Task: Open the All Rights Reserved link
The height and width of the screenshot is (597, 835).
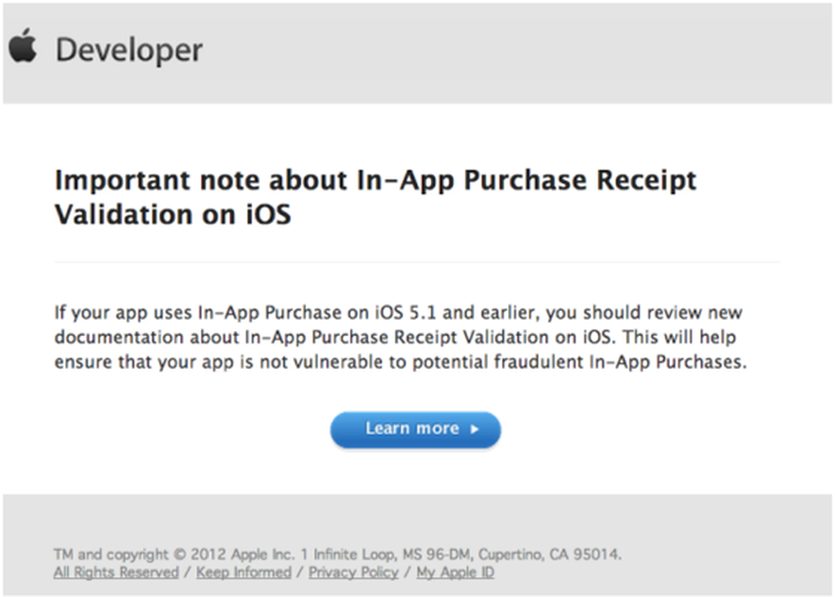Action: pyautogui.click(x=116, y=572)
